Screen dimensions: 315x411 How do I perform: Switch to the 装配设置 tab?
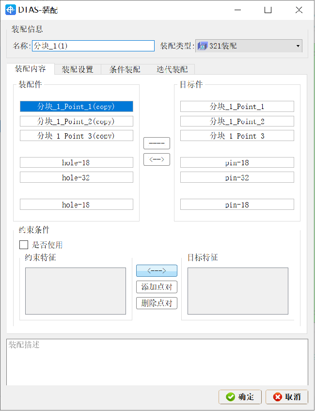pos(78,69)
